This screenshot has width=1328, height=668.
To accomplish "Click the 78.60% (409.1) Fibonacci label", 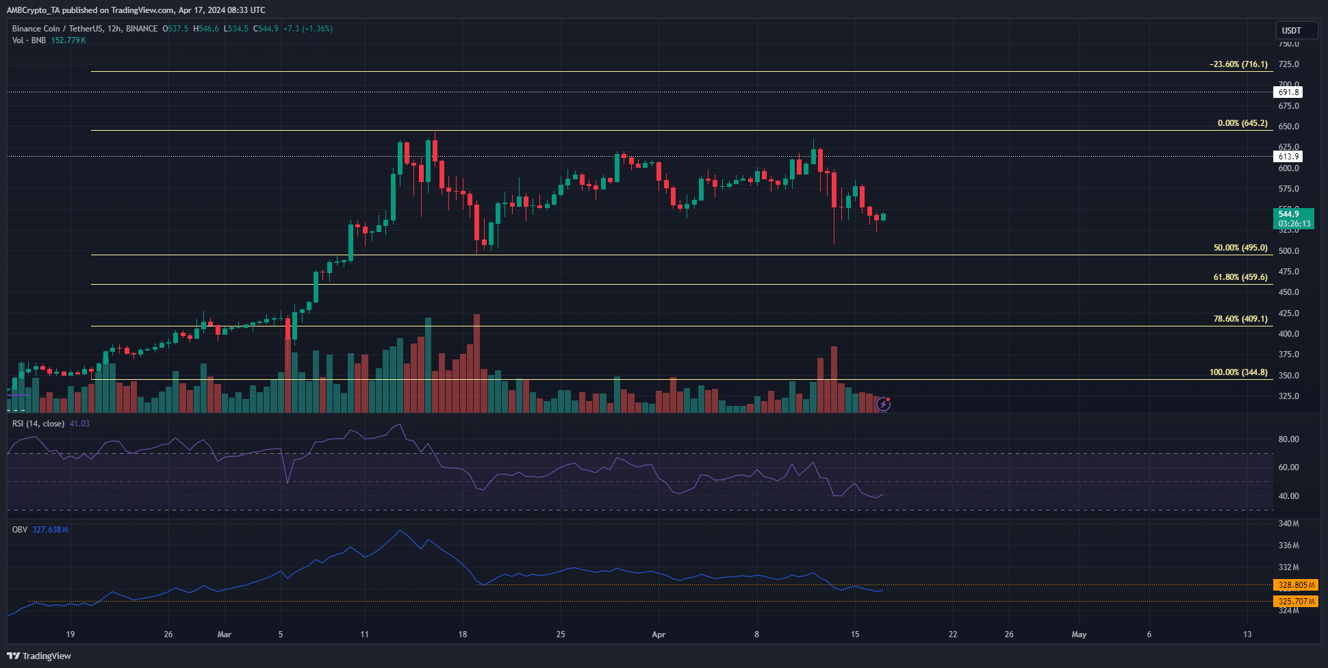I will (x=1240, y=319).
